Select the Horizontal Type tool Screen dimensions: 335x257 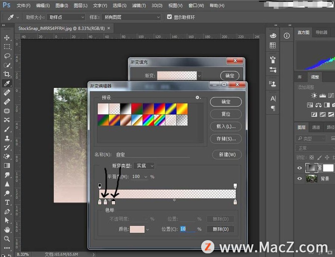click(7, 202)
